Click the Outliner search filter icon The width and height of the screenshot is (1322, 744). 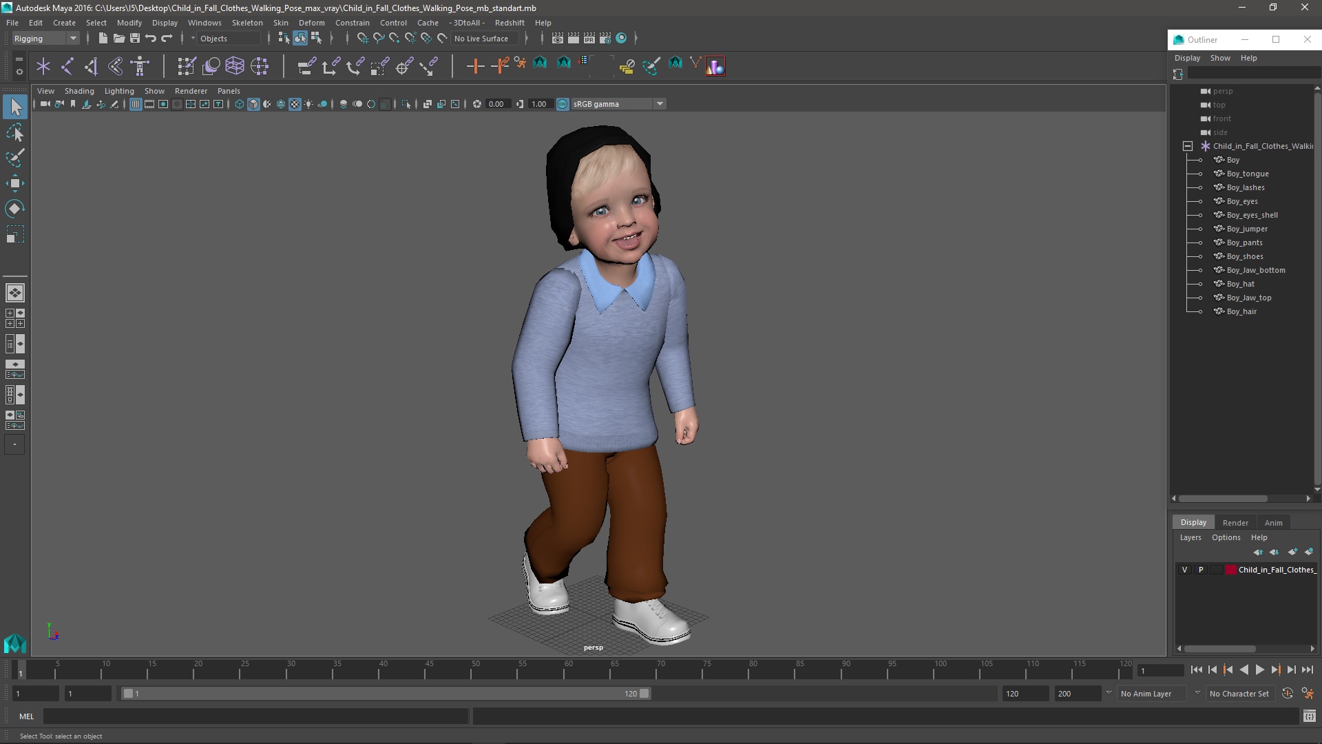click(x=1178, y=74)
